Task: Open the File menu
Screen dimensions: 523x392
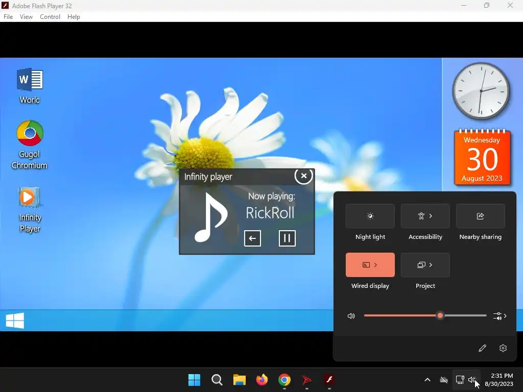Action: pos(8,17)
